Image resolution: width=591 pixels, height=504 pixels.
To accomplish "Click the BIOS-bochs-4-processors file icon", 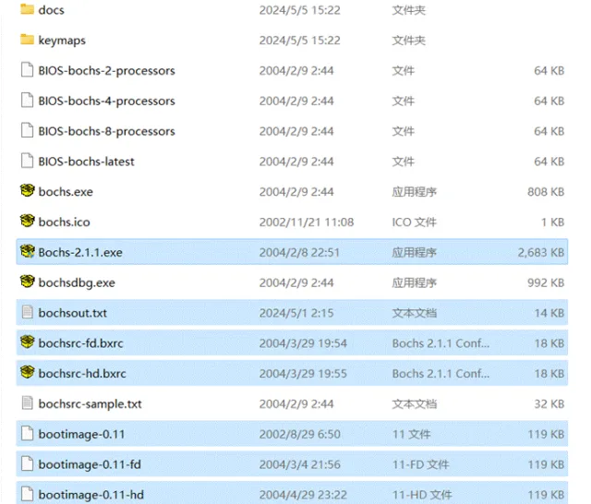I will coord(27,101).
